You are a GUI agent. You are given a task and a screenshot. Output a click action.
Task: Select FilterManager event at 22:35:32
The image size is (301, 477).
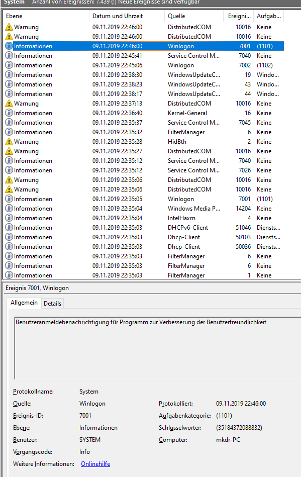pyautogui.click(x=144, y=132)
